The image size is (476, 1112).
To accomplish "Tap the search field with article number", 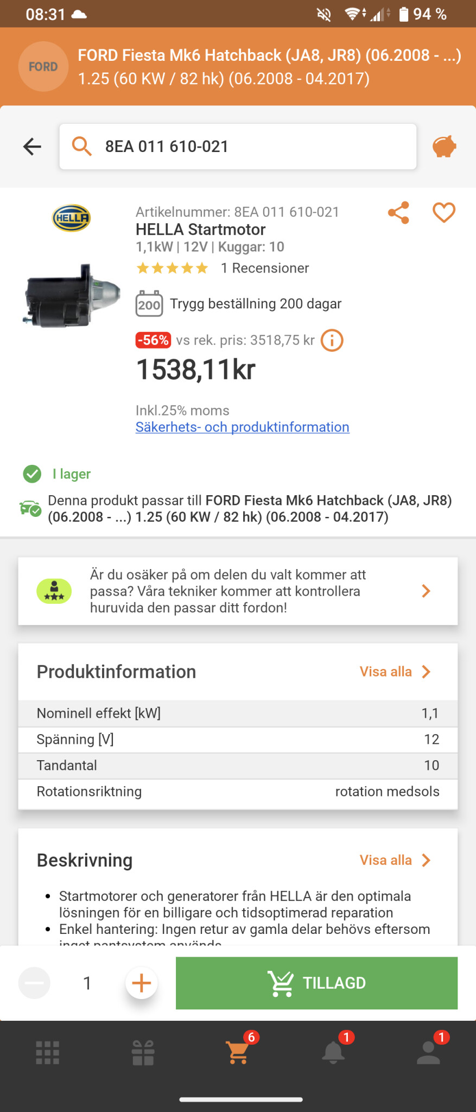I will pos(238,147).
